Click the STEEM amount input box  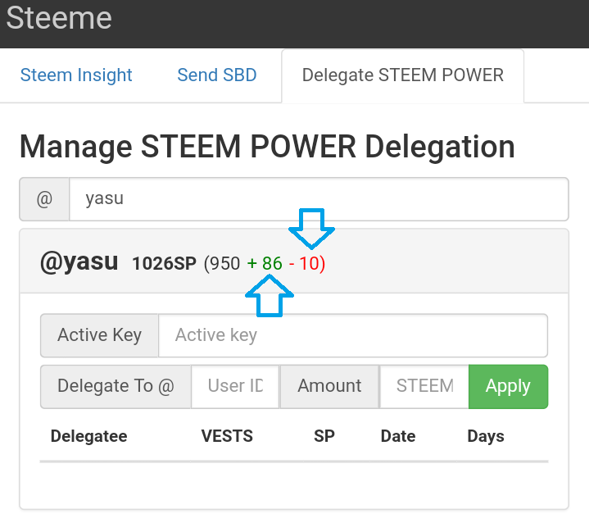click(x=424, y=386)
